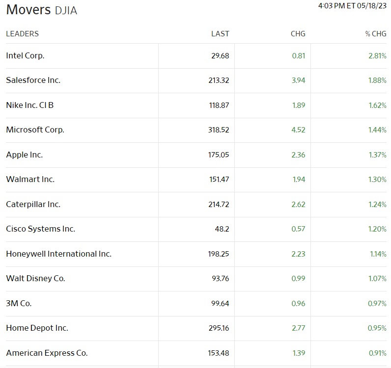This screenshot has width=391, height=368.
Task: Select 3M's last price 99.64
Action: click(x=220, y=304)
